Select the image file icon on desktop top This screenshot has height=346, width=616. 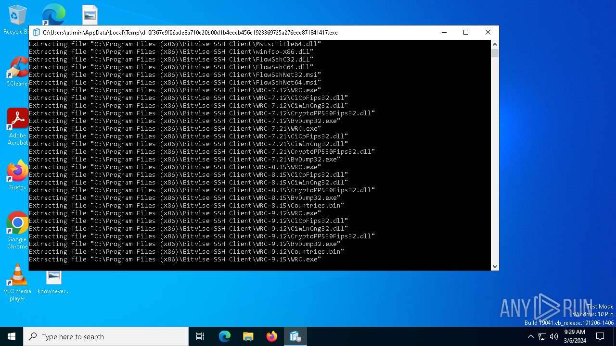(90, 15)
